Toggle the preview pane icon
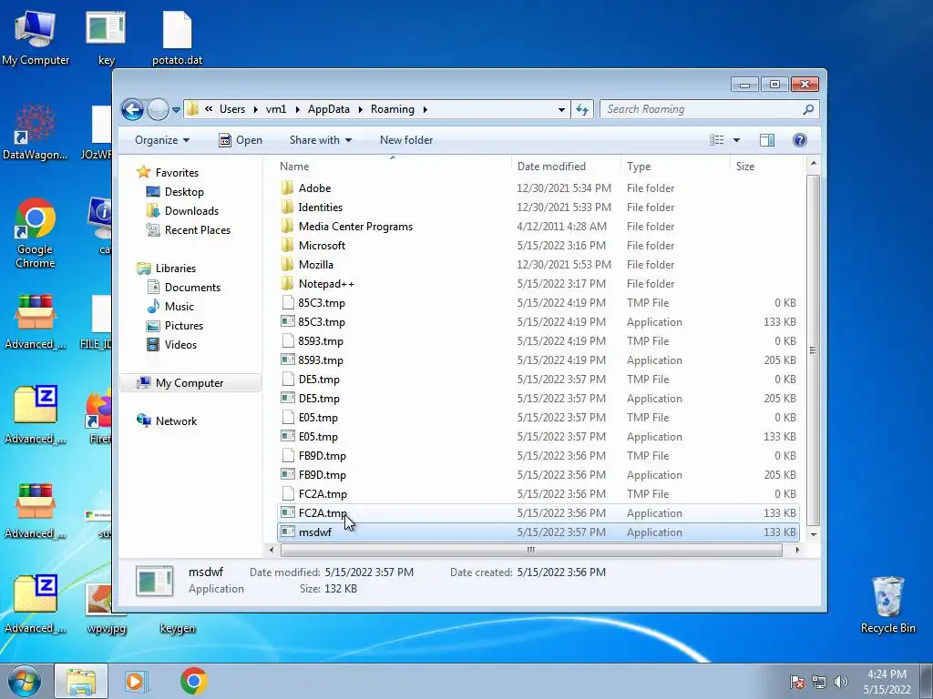Image resolution: width=933 pixels, height=699 pixels. pyautogui.click(x=767, y=140)
